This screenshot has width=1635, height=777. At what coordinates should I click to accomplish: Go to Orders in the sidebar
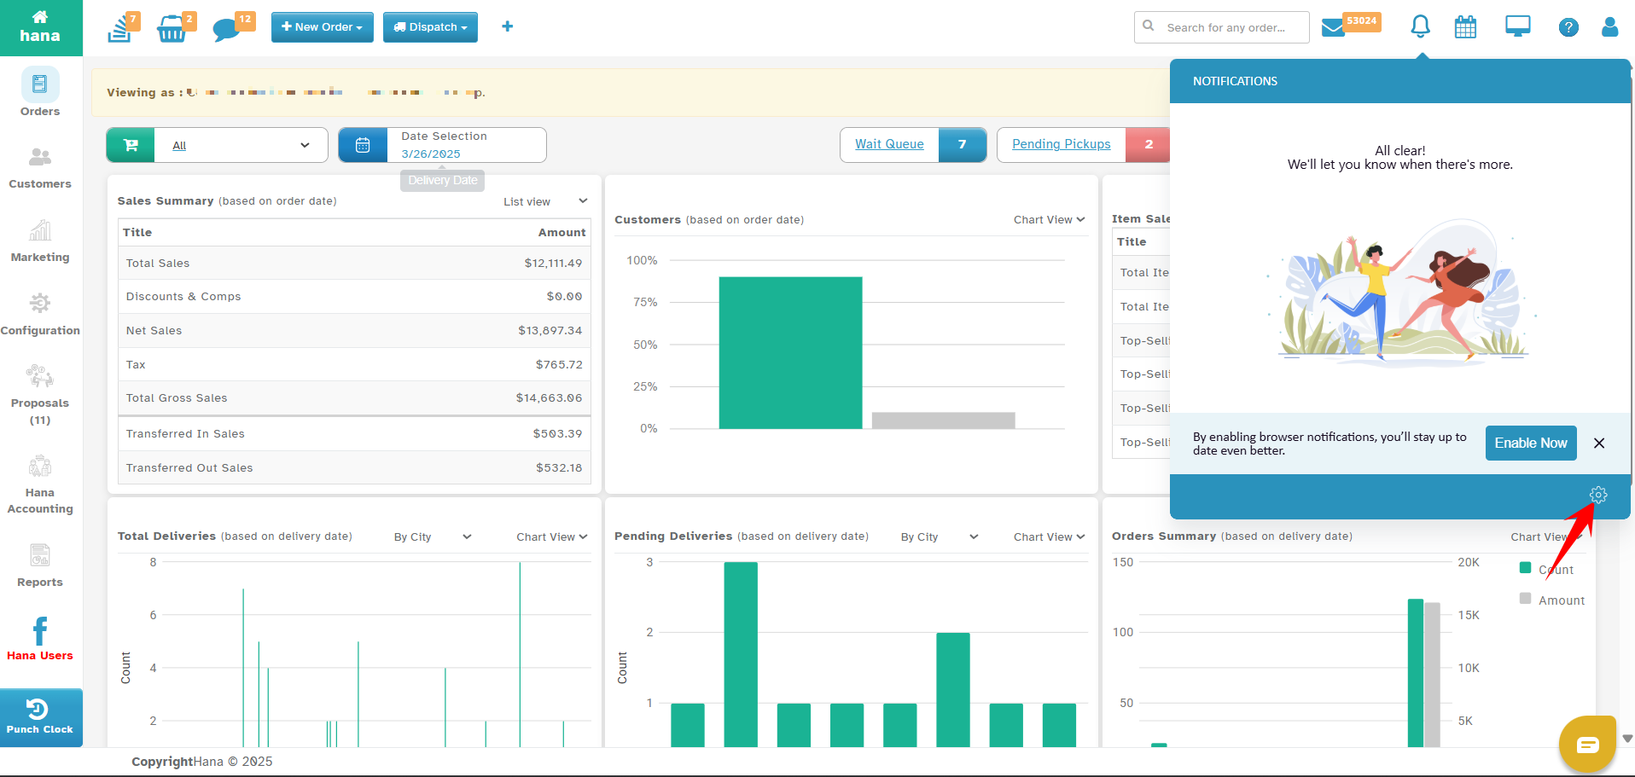(40, 93)
